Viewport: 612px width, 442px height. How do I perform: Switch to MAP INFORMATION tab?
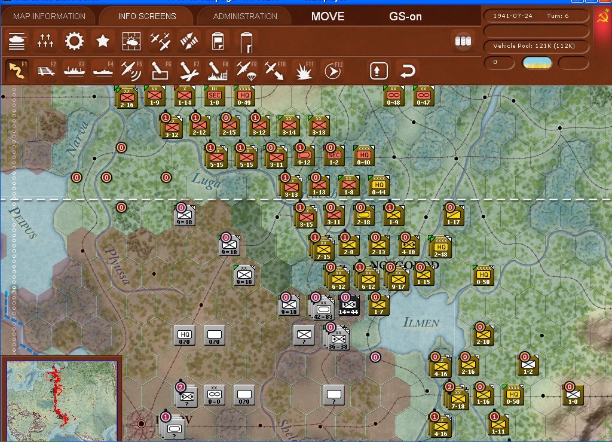[x=49, y=16]
